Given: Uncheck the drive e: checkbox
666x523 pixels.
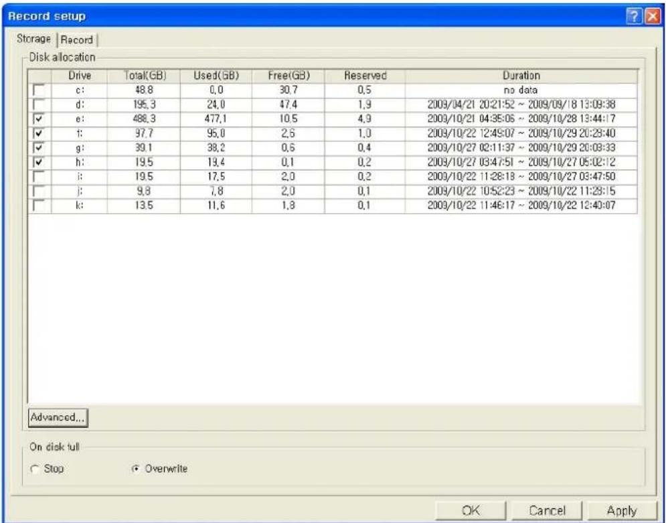Looking at the screenshot, I should tap(39, 119).
